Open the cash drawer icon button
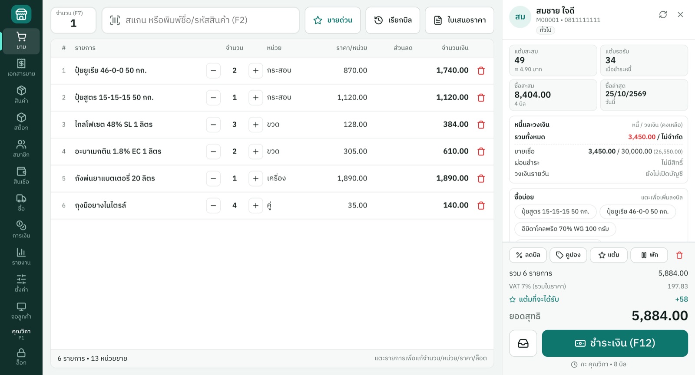Image resolution: width=695 pixels, height=375 pixels. point(523,343)
